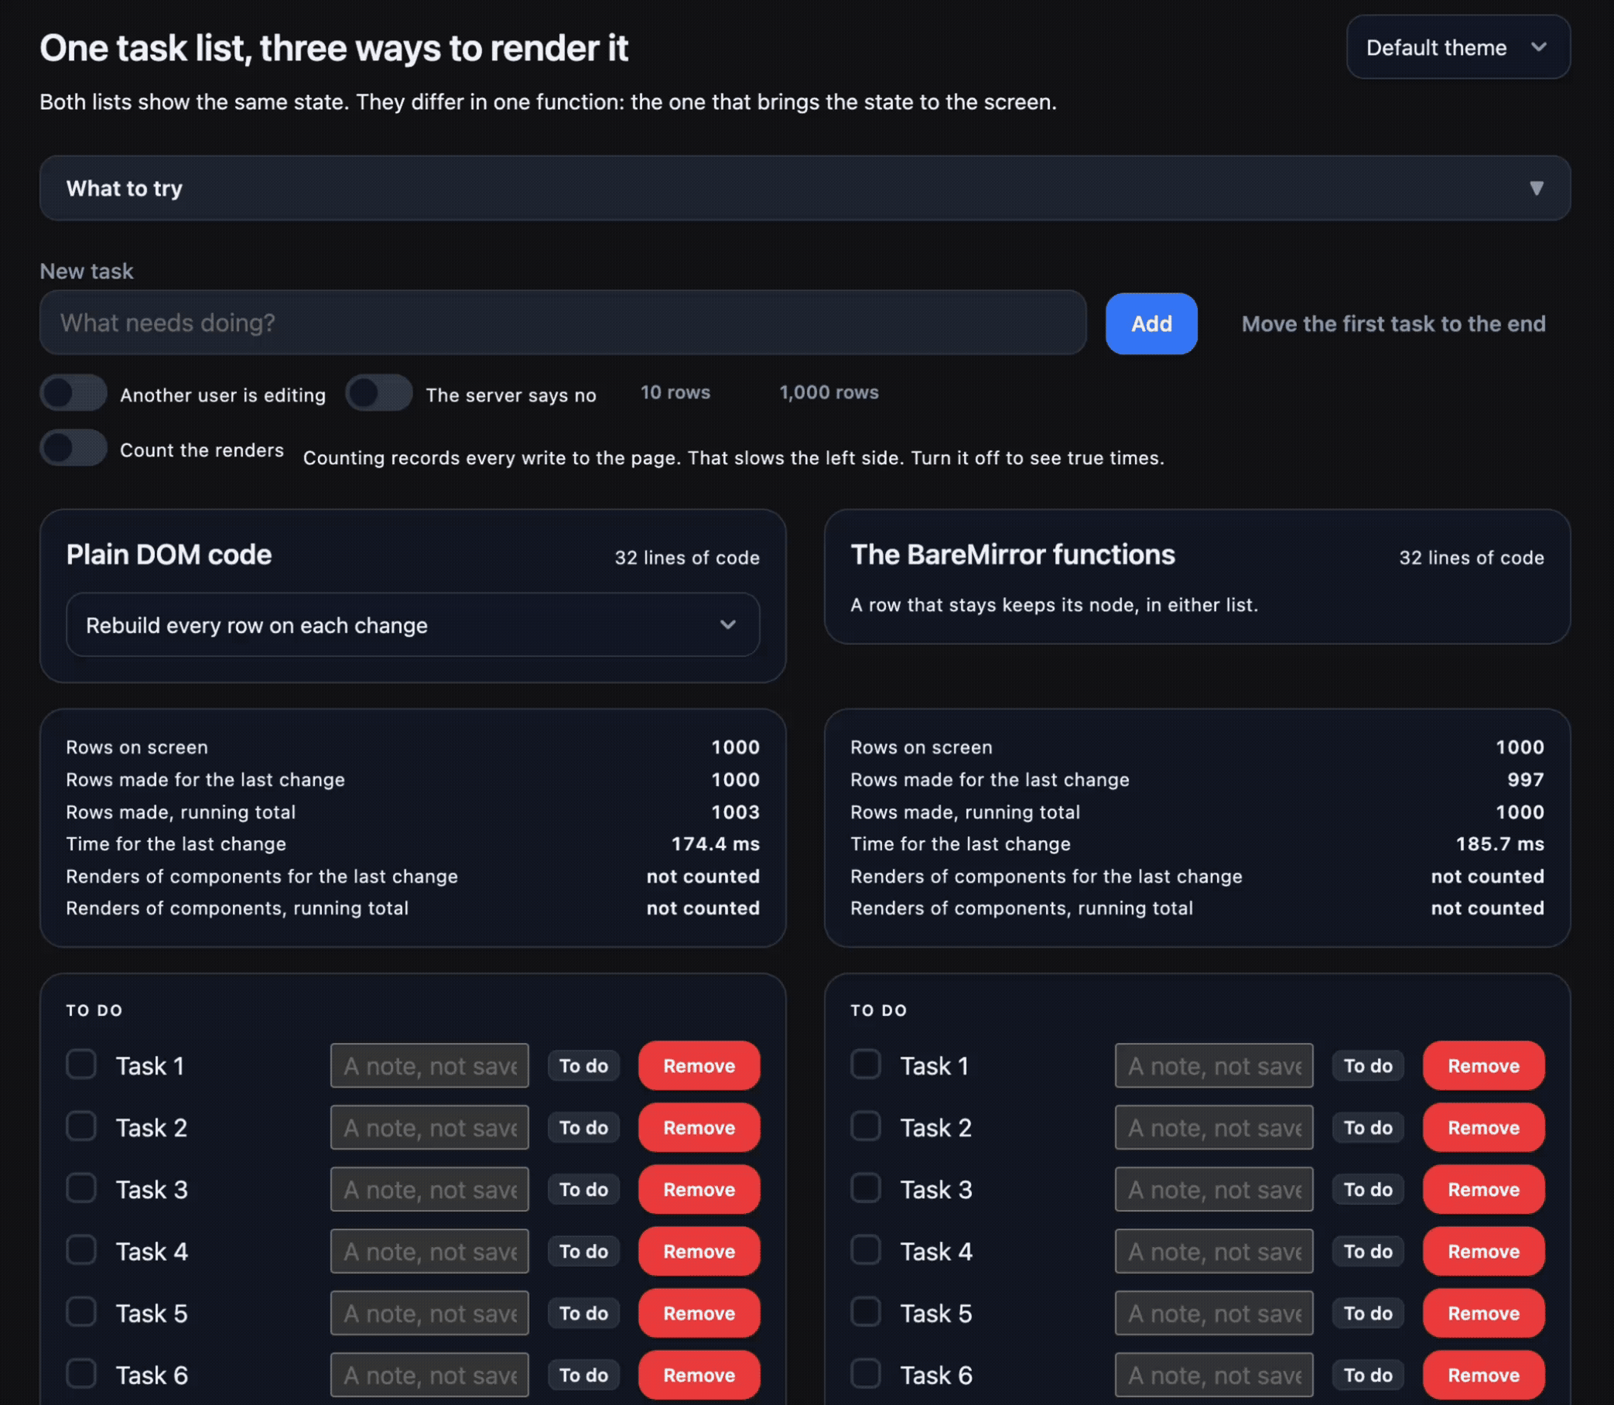The width and height of the screenshot is (1614, 1405).
Task: Click the blue Add button
Action: [1151, 324]
